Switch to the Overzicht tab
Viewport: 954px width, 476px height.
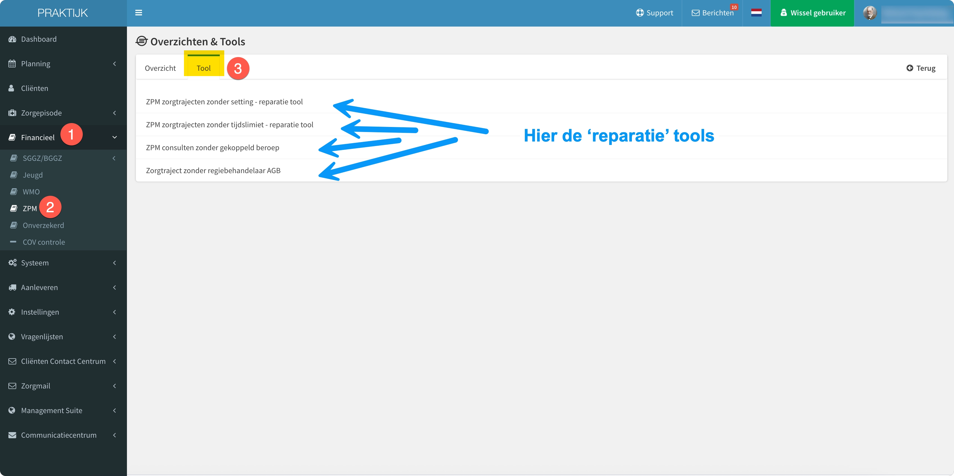(160, 68)
